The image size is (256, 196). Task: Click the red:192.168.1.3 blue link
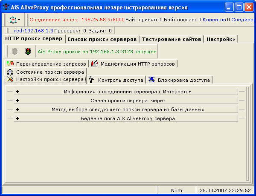click(34, 31)
